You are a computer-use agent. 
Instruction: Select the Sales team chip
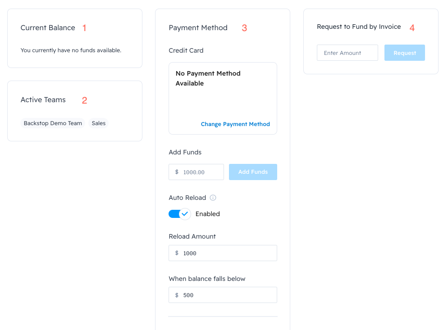click(98, 123)
